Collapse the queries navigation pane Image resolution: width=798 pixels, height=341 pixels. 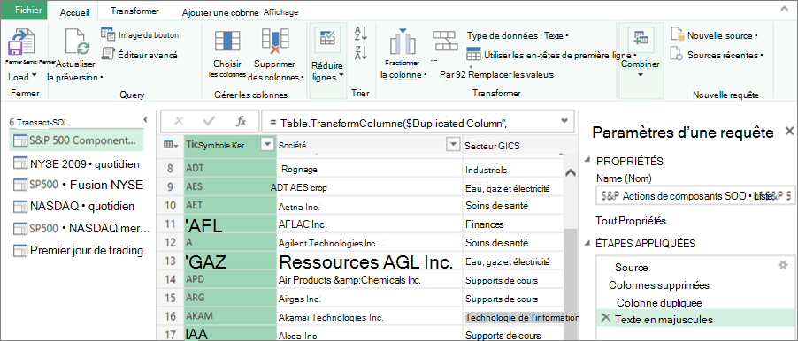point(145,120)
